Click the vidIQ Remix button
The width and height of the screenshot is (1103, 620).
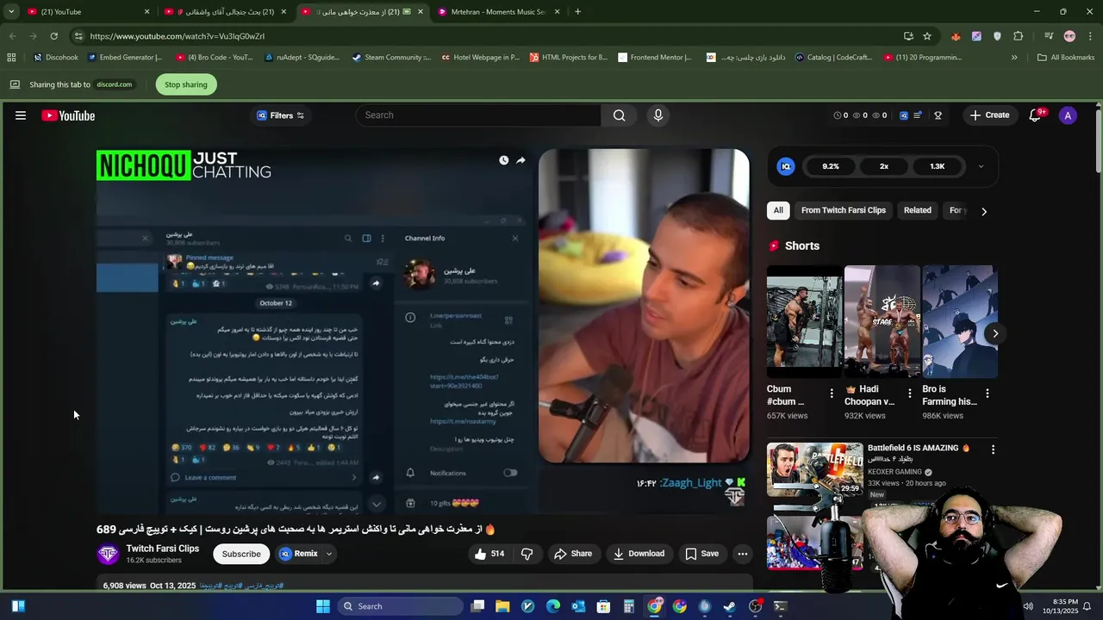coord(299,554)
